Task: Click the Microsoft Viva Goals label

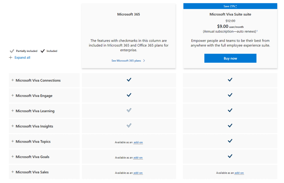Action: point(32,157)
